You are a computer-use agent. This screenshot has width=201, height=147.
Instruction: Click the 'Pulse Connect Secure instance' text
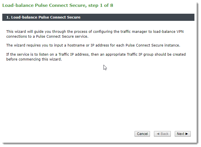(x=153, y=45)
